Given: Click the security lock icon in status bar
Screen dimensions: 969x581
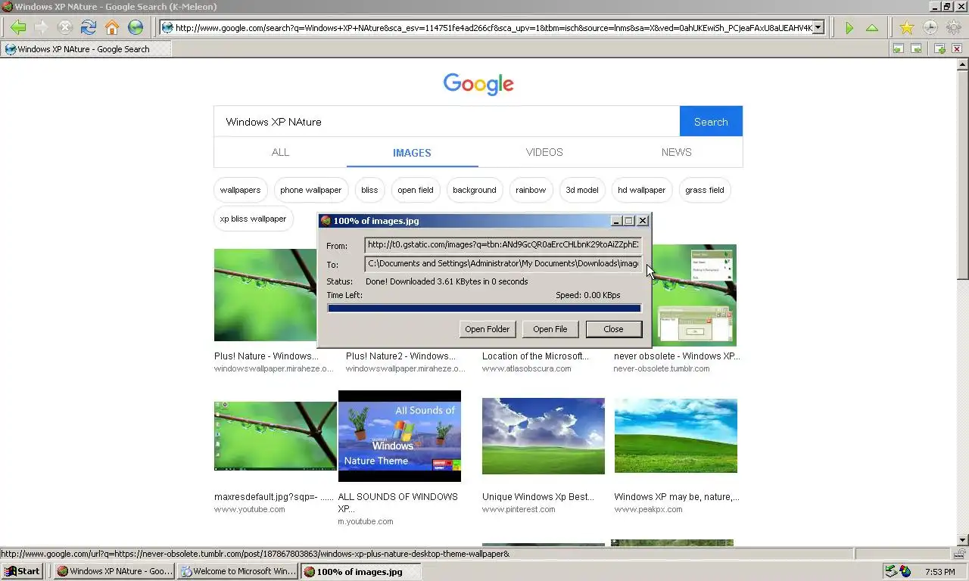Looking at the screenshot, I should 959,554.
